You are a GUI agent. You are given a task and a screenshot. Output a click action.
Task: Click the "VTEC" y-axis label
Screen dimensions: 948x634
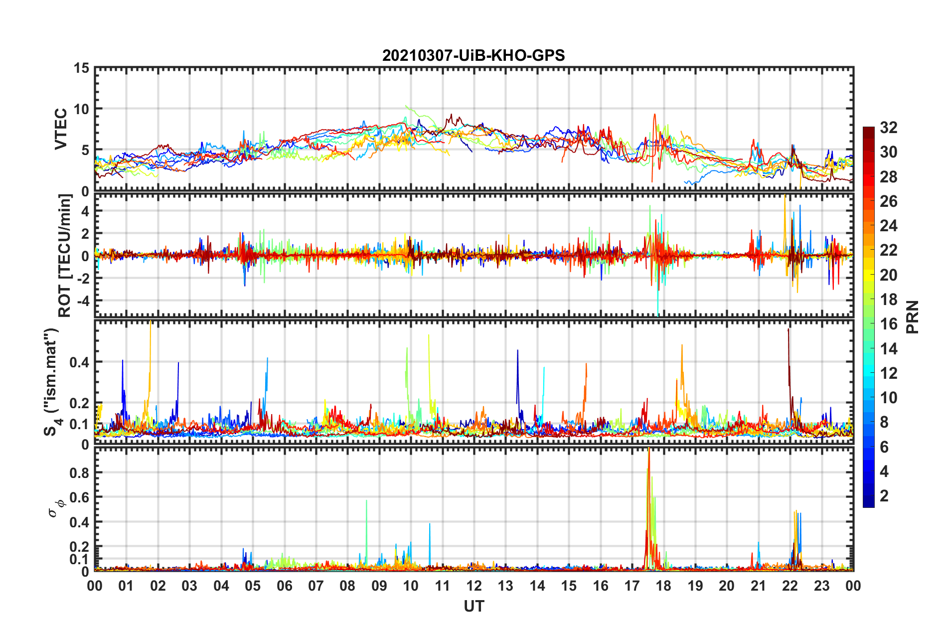pos(60,129)
